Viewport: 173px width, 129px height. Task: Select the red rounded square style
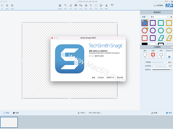pyautogui.click(x=145, y=38)
